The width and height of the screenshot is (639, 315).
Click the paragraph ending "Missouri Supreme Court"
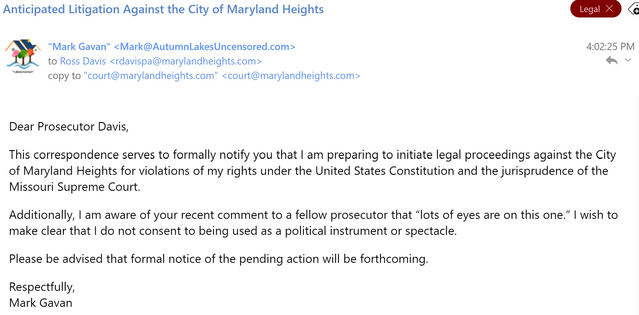click(x=312, y=171)
